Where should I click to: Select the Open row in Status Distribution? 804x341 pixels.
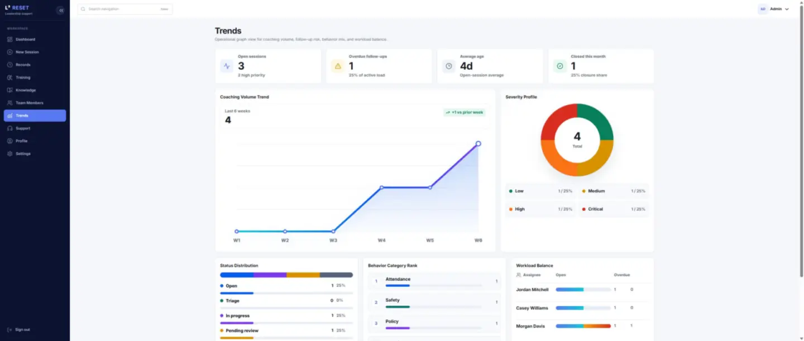pos(286,288)
